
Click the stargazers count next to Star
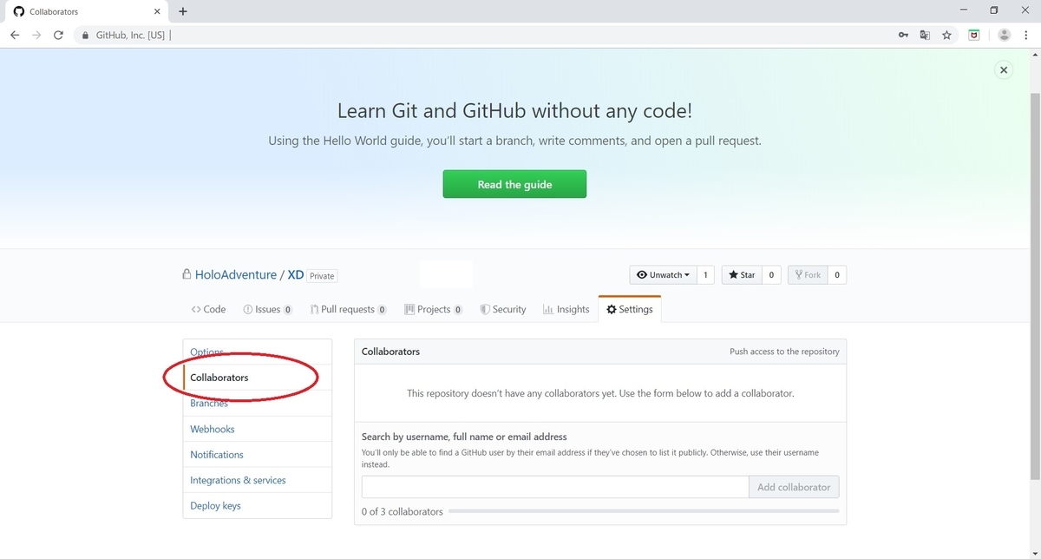pyautogui.click(x=771, y=275)
